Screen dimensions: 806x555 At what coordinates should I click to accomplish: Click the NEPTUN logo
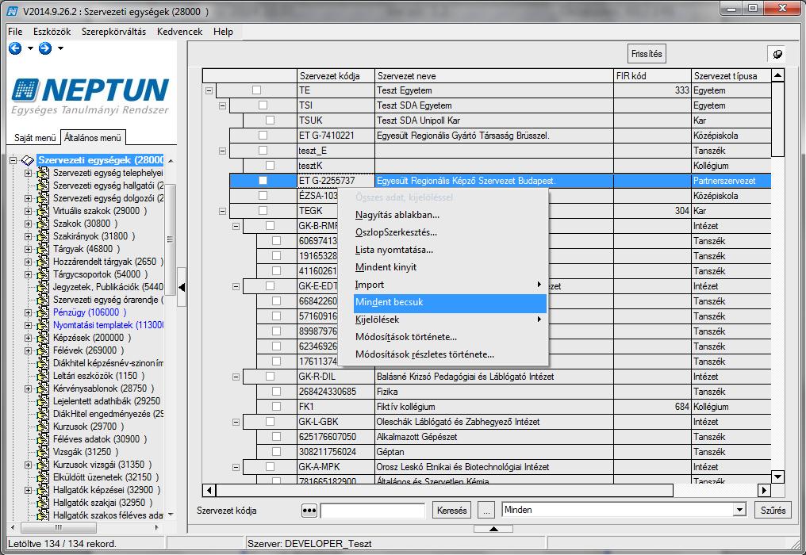90,96
